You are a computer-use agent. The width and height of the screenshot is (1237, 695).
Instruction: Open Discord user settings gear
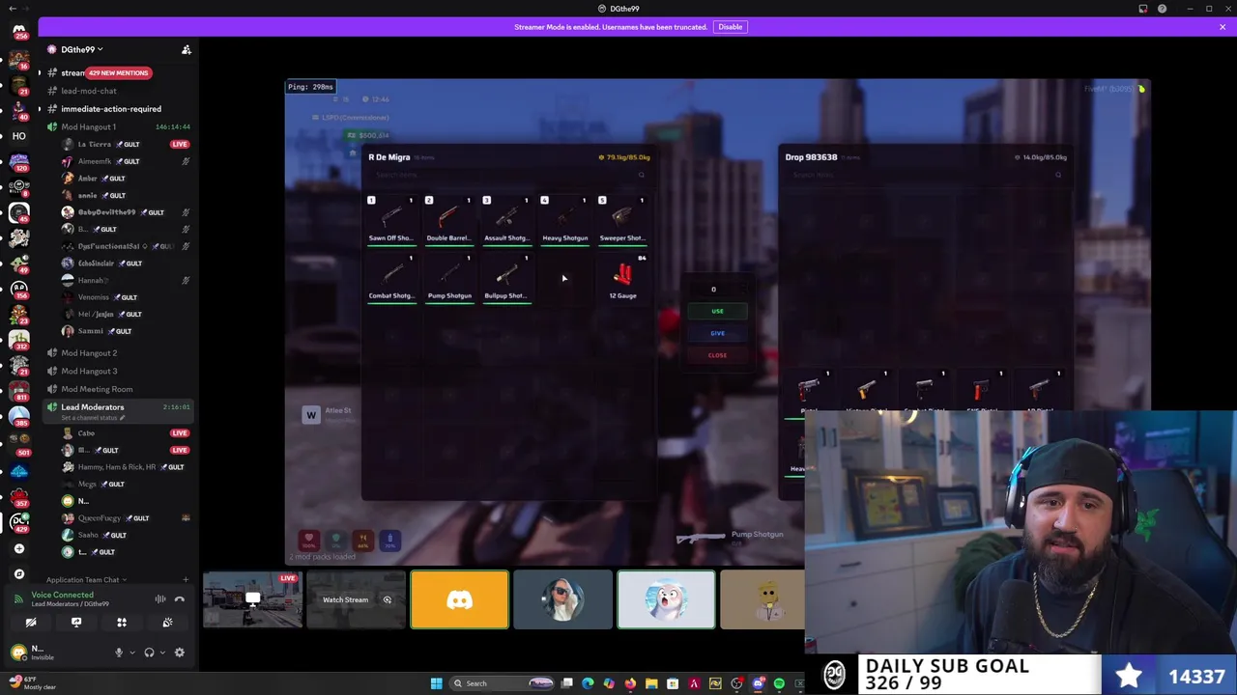coord(179,653)
